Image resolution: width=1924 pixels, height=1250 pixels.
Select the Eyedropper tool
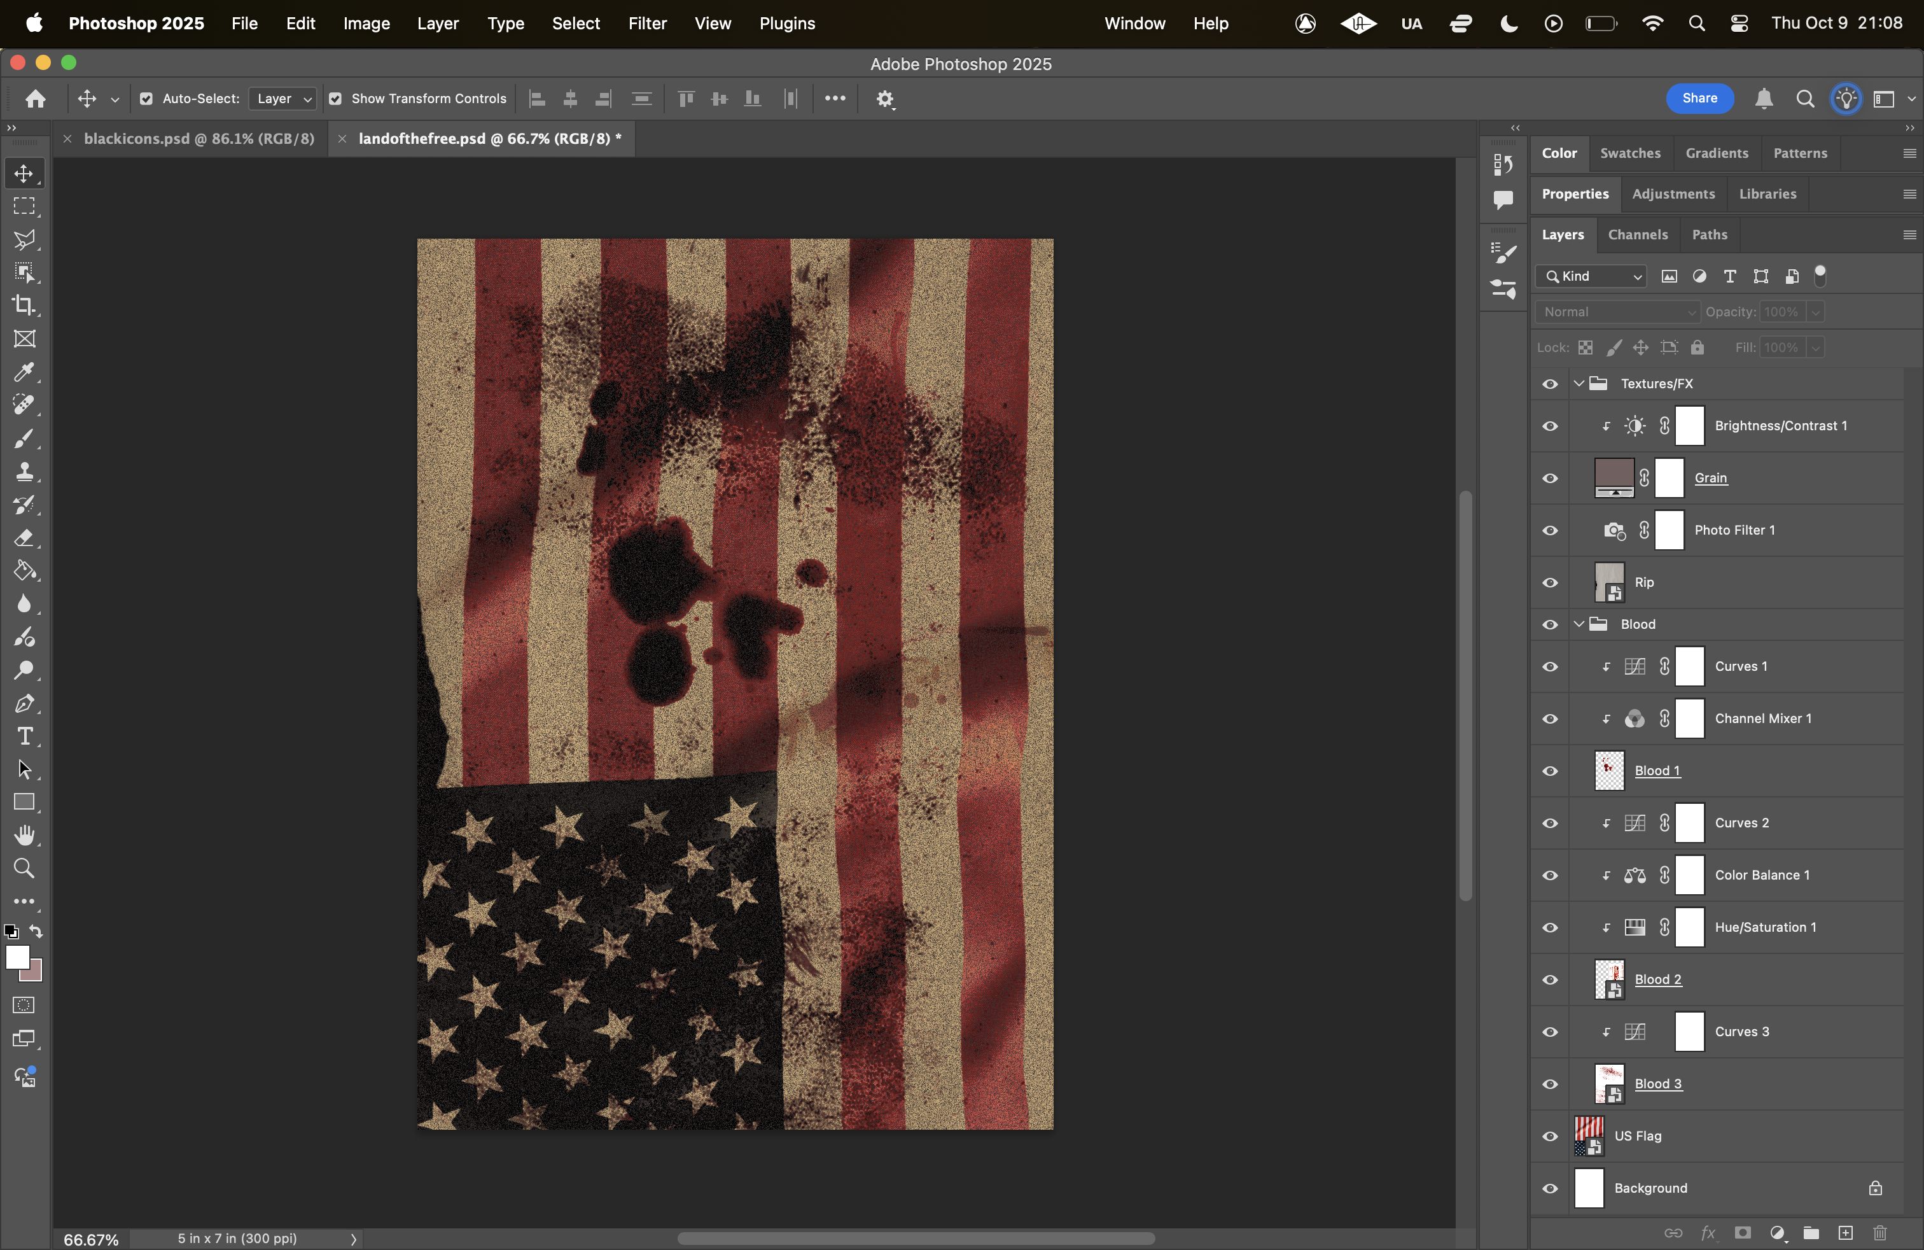(24, 372)
